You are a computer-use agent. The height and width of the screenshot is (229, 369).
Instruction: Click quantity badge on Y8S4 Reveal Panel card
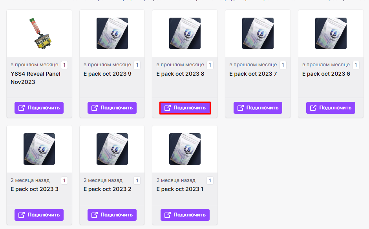[x=64, y=65]
